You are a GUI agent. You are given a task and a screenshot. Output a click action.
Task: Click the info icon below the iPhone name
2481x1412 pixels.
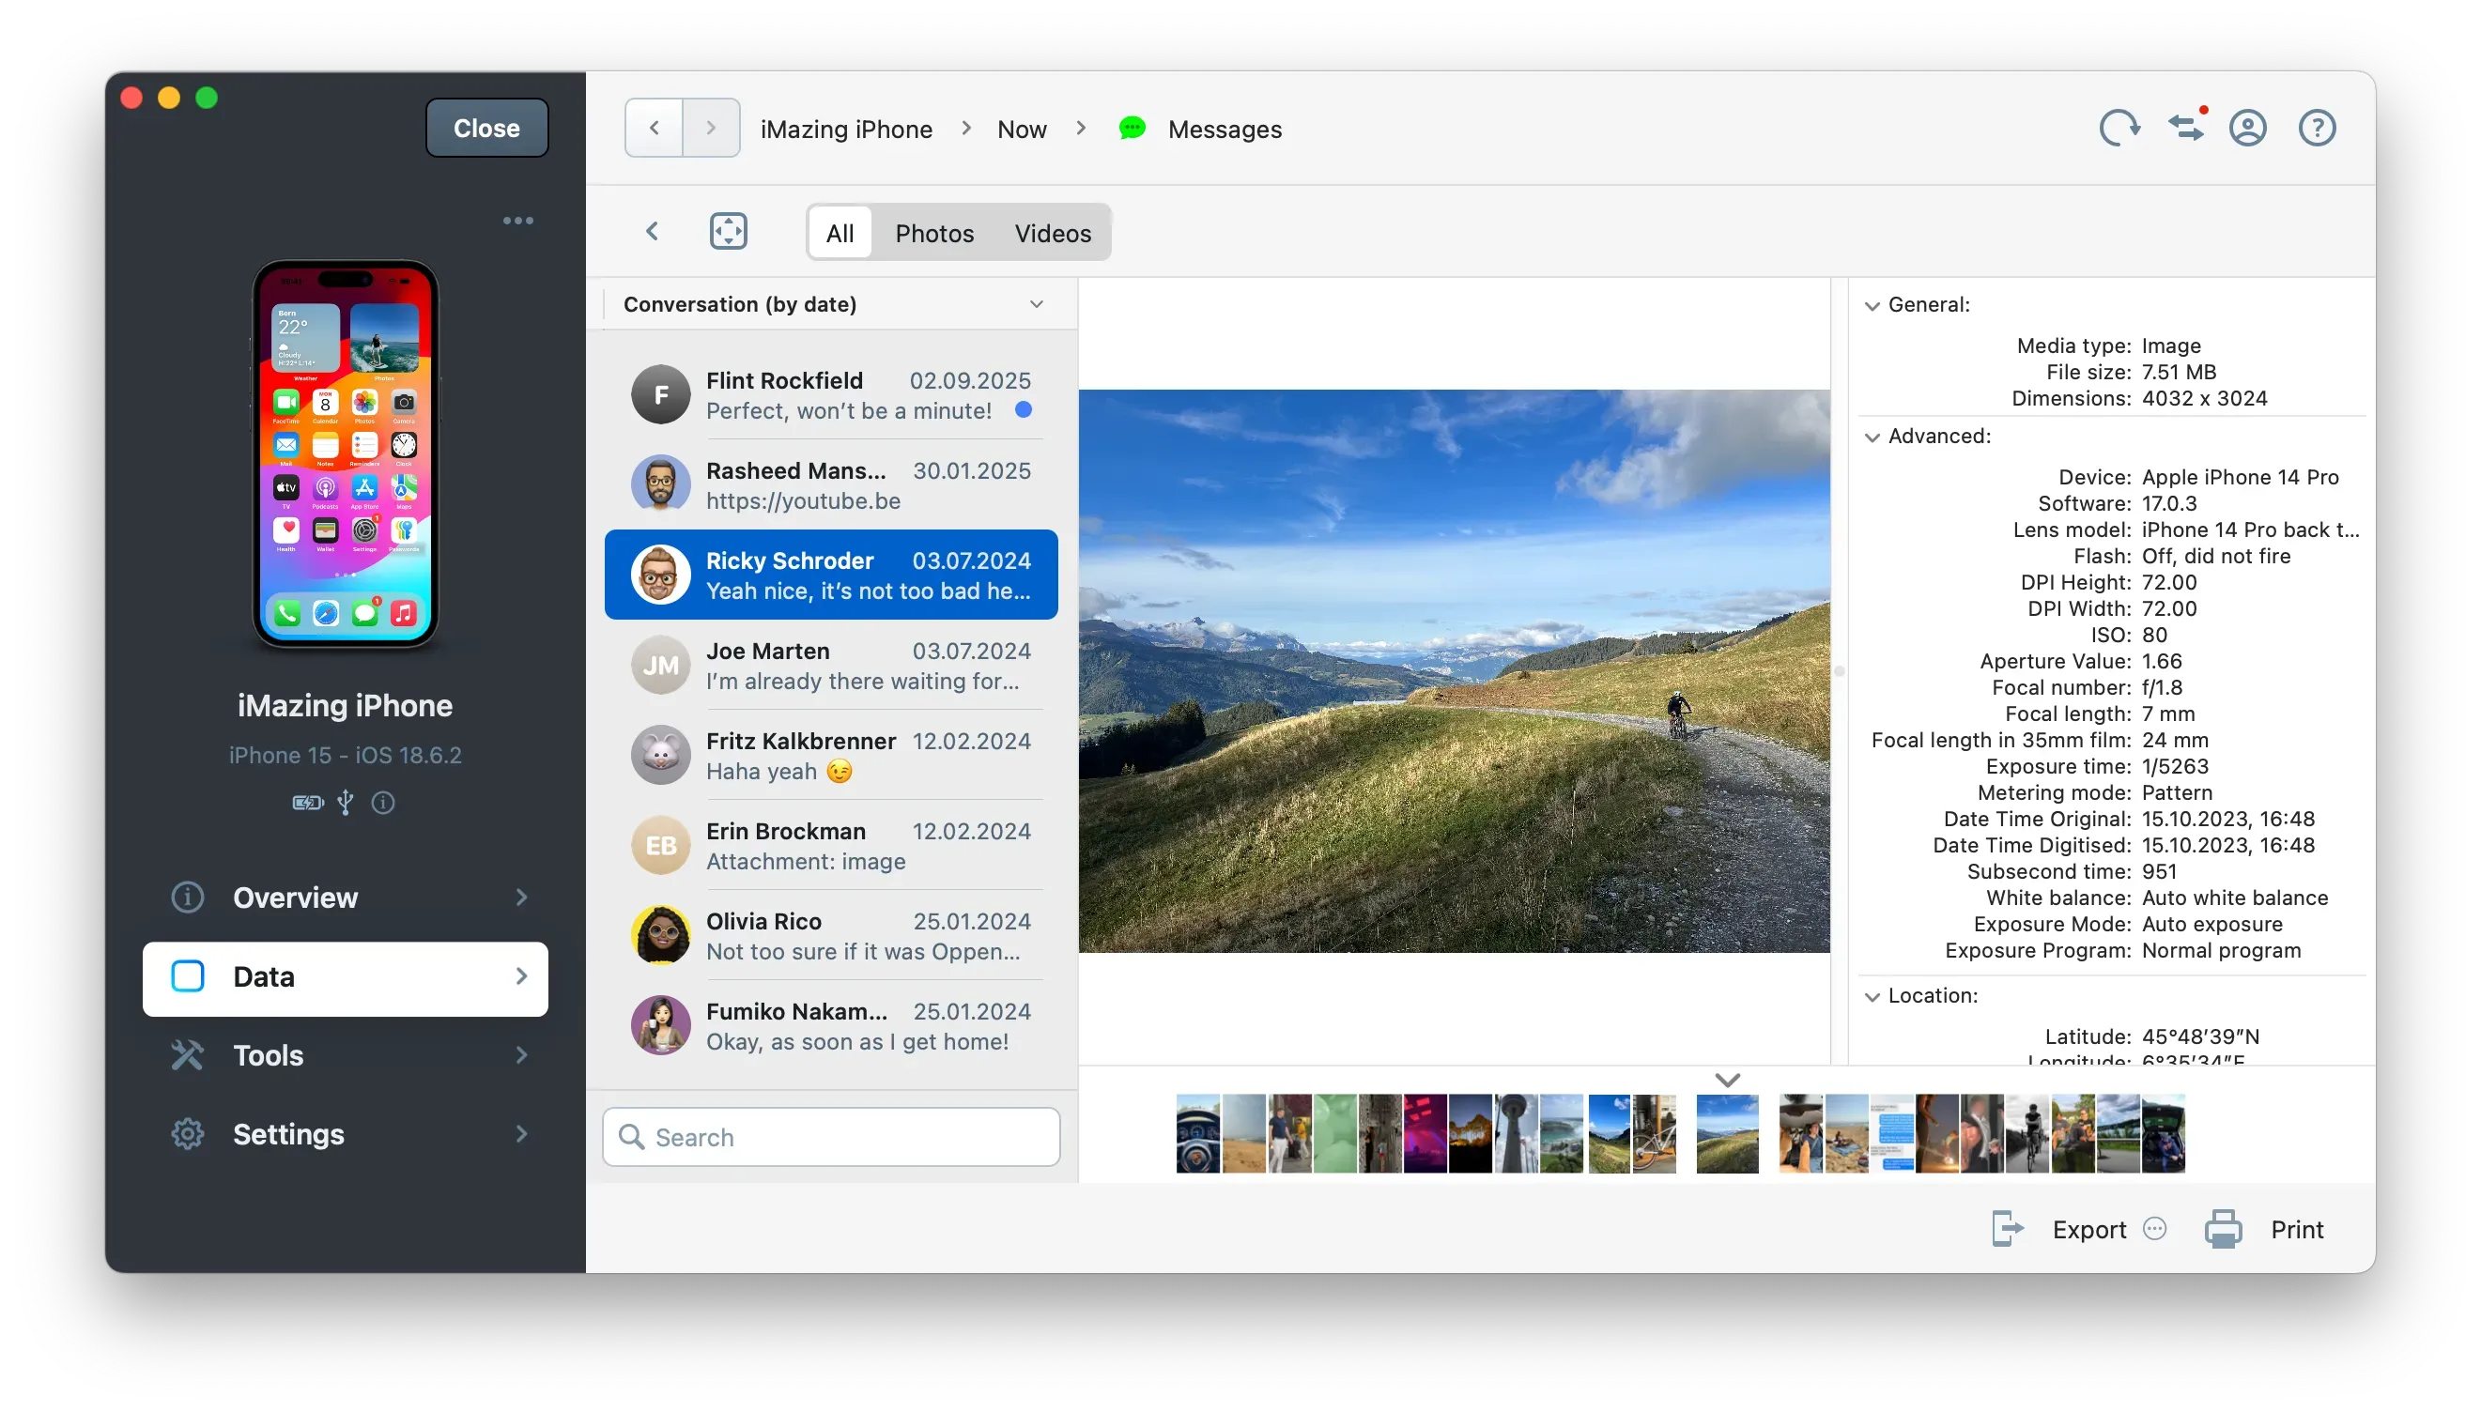[x=383, y=803]
